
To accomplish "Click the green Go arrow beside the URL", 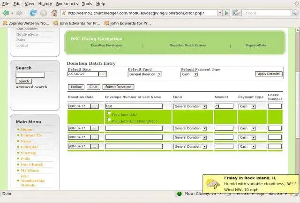I will tap(226, 13).
